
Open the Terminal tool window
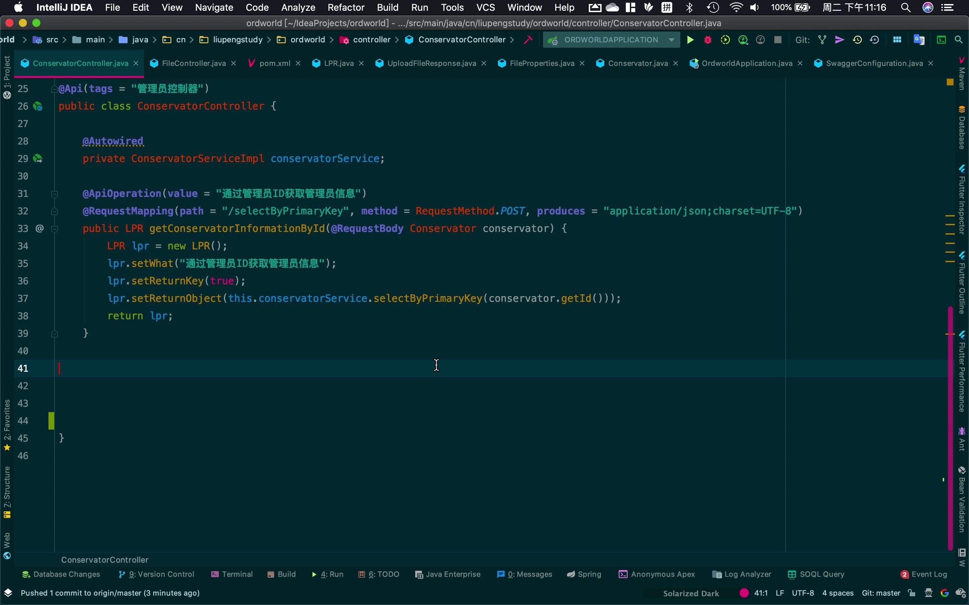pyautogui.click(x=232, y=574)
